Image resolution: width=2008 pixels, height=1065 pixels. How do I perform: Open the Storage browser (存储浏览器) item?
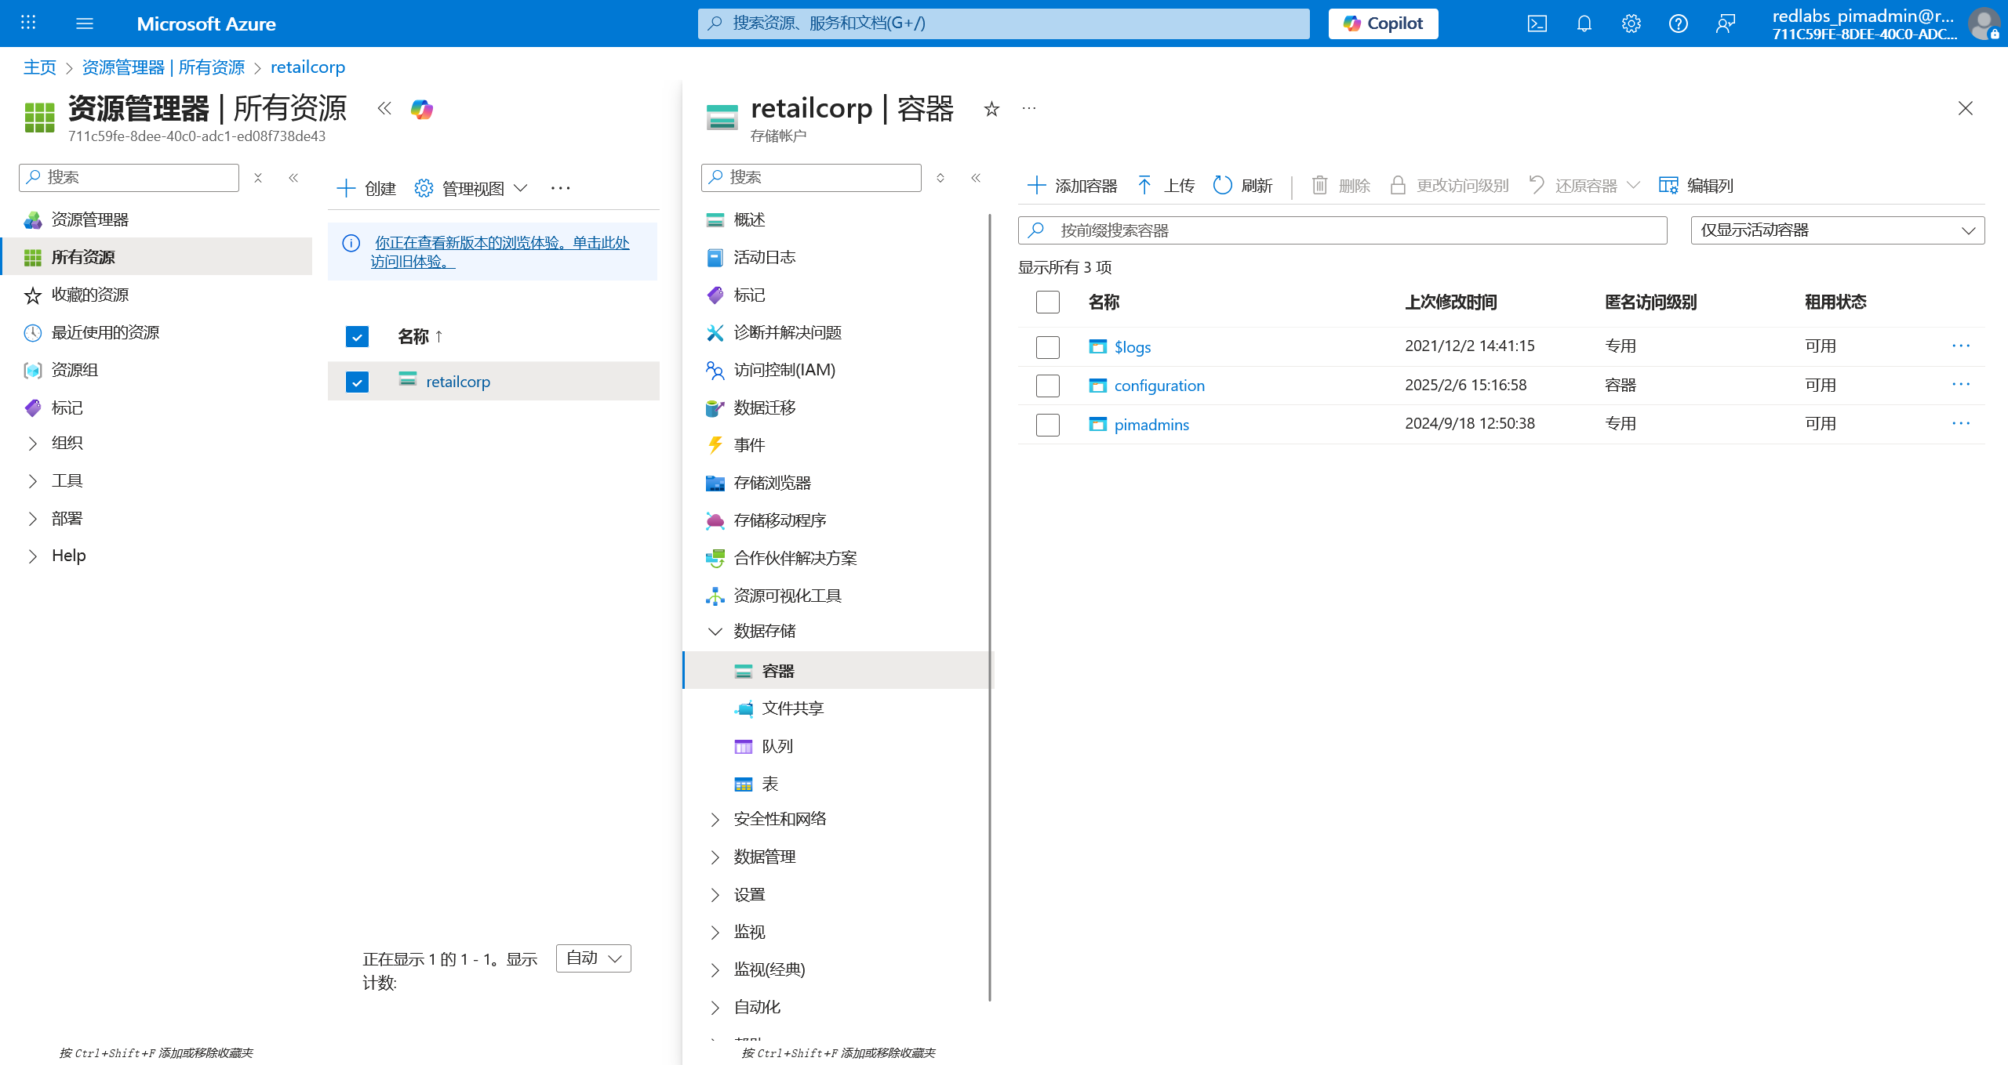point(772,483)
